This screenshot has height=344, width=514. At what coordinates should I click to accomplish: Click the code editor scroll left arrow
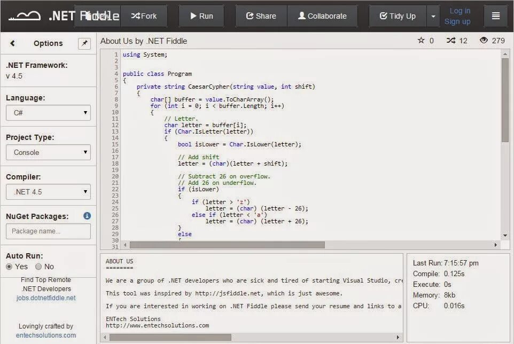click(125, 245)
